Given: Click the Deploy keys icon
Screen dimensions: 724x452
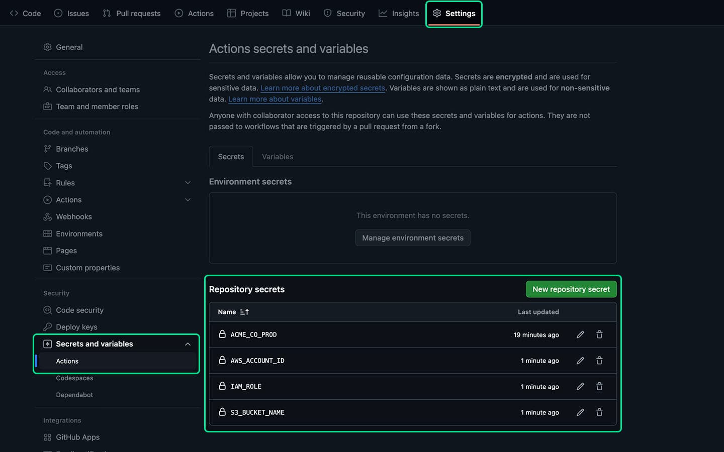Looking at the screenshot, I should pos(47,326).
